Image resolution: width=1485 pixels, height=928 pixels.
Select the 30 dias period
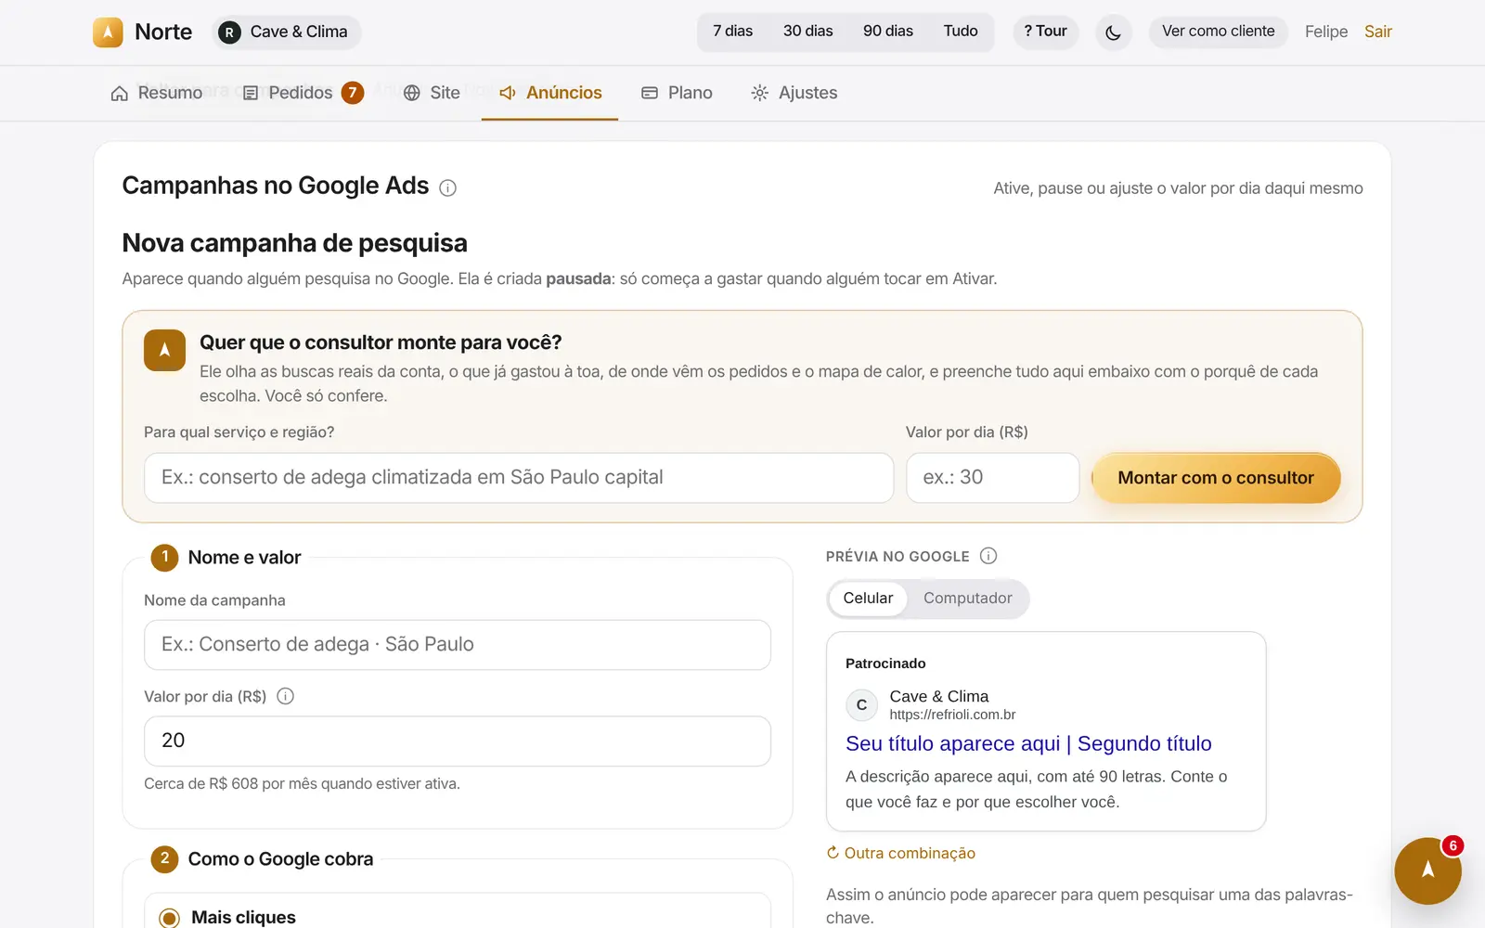point(807,32)
